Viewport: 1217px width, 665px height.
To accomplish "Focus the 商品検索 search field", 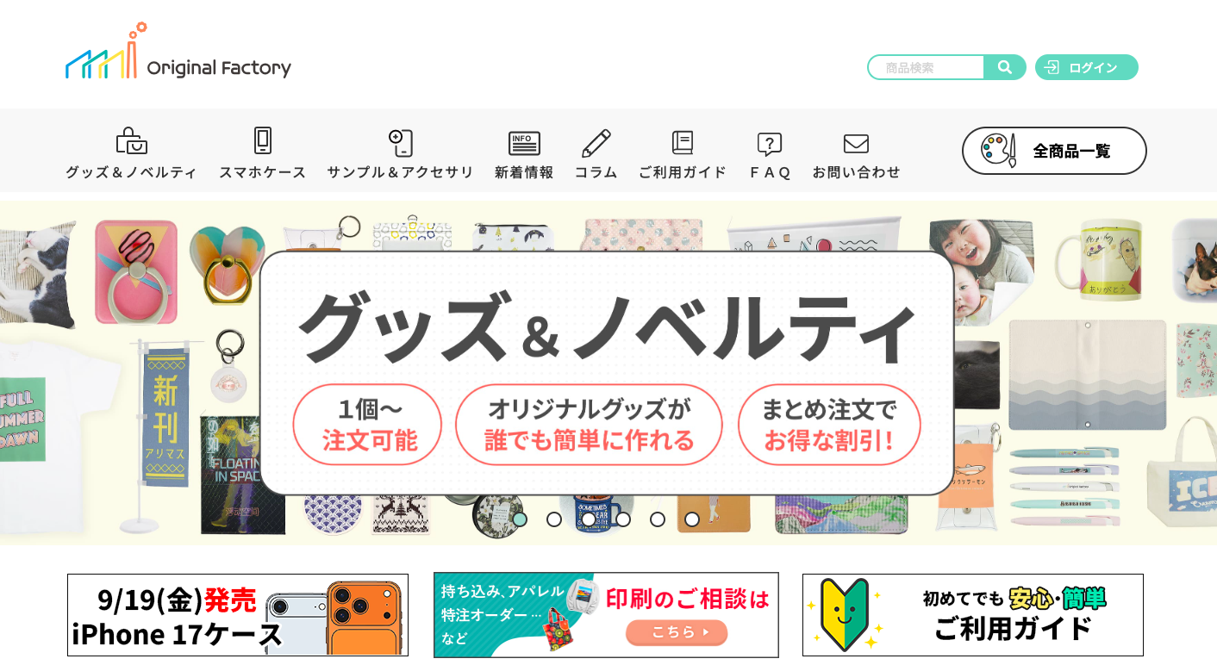I will 927,67.
